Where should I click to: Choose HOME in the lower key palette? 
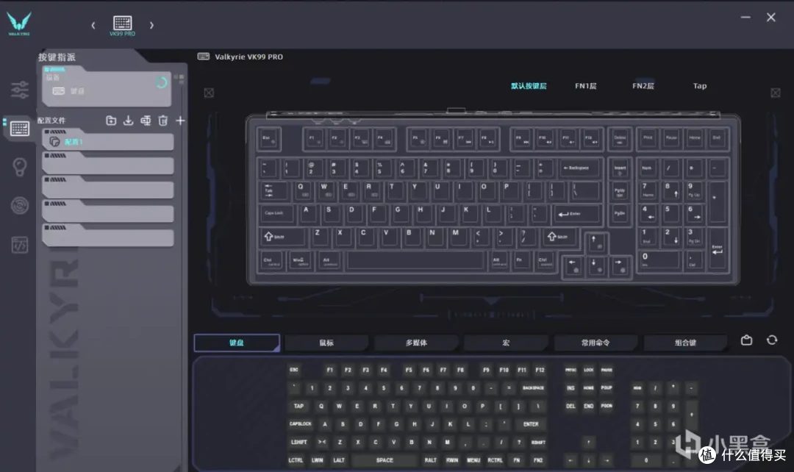tap(588, 388)
